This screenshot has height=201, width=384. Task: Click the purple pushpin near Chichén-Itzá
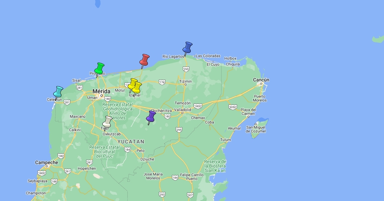(x=151, y=116)
